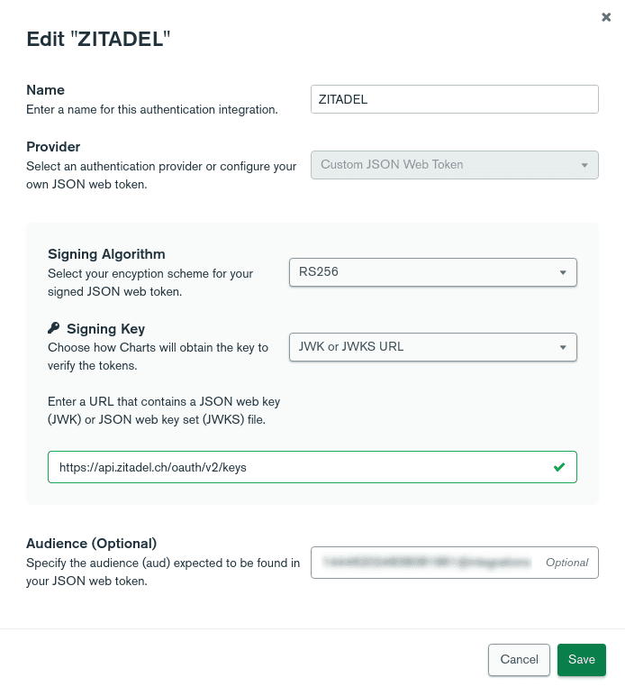Click the Name field containing ZITADEL
The width and height of the screenshot is (625, 687).
pos(454,99)
